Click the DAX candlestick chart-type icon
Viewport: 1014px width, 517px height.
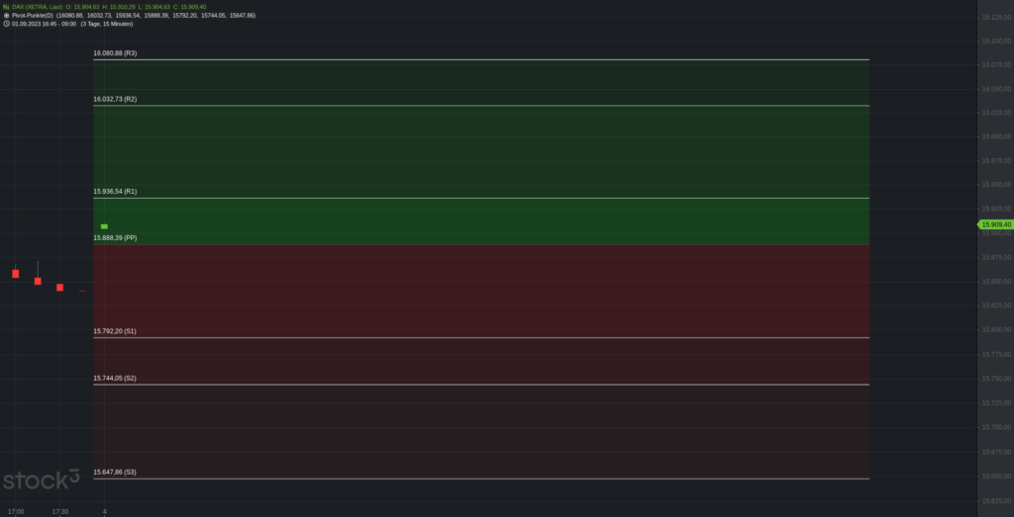point(6,7)
